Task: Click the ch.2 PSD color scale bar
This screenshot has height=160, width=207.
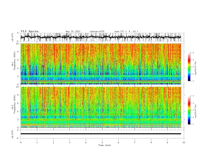Action: click(x=189, y=110)
